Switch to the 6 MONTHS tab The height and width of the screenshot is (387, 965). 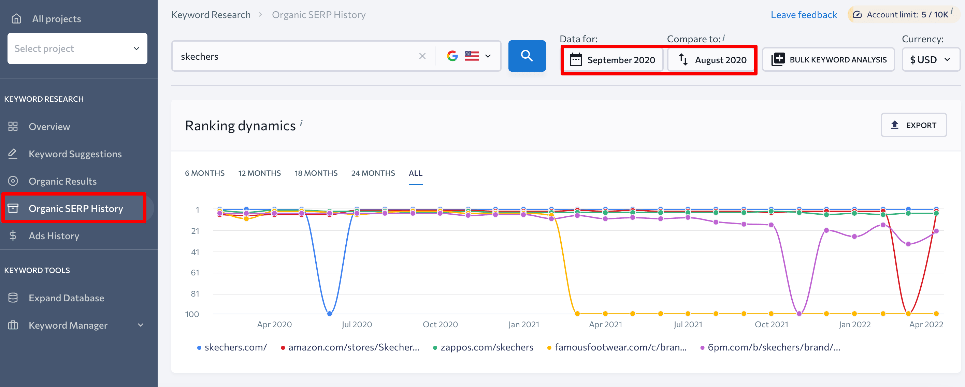pos(204,173)
